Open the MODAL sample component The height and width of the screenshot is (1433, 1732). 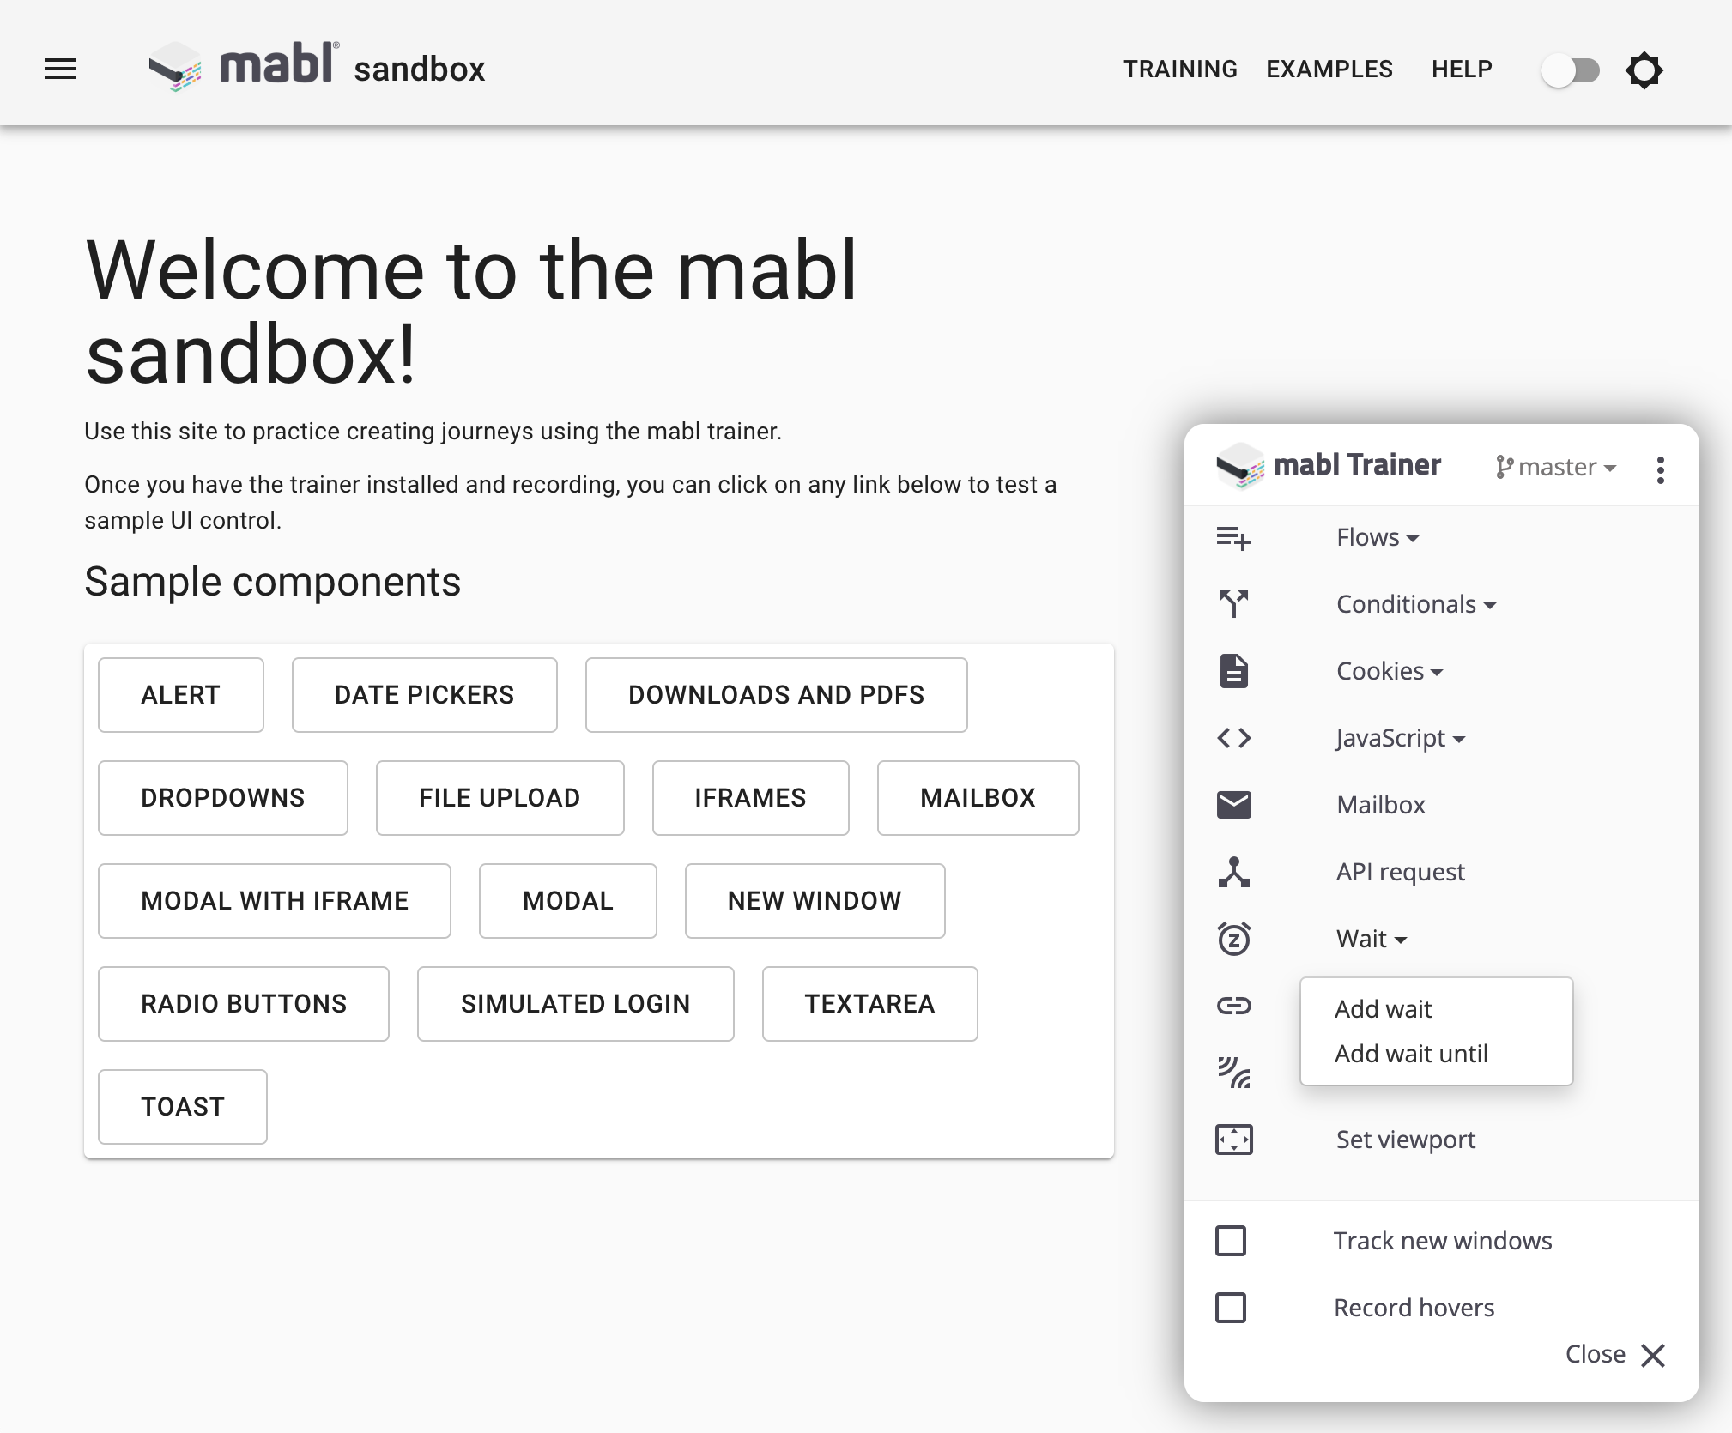click(568, 901)
